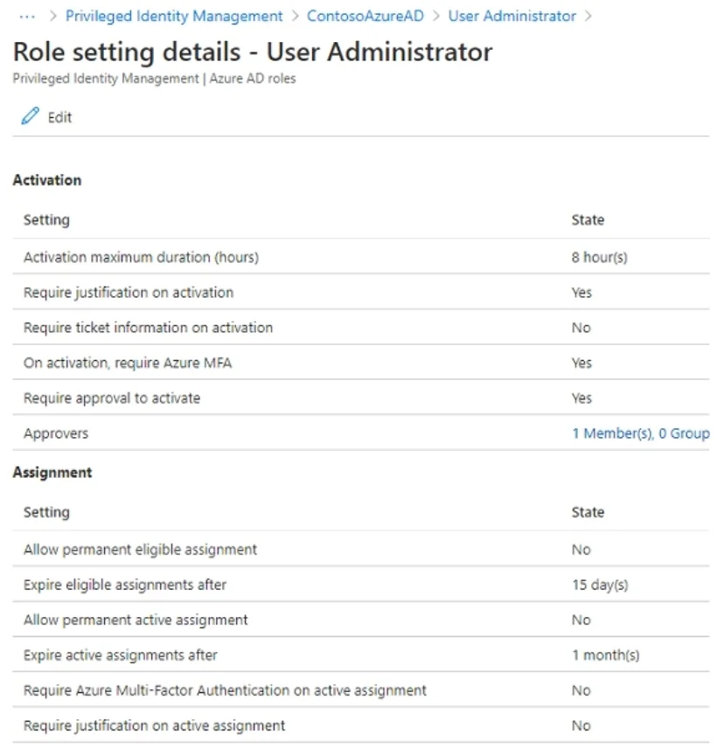Select the Activation maximum duration row
The width and height of the screenshot is (724, 755).
pyautogui.click(x=361, y=257)
